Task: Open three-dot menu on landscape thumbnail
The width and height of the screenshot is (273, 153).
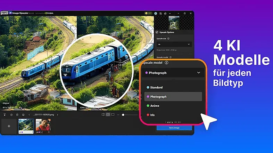Action: pos(32,132)
